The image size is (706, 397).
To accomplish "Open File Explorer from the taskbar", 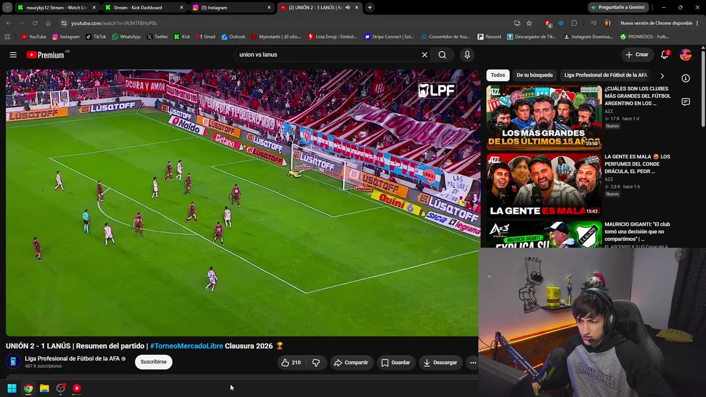I will (44, 388).
